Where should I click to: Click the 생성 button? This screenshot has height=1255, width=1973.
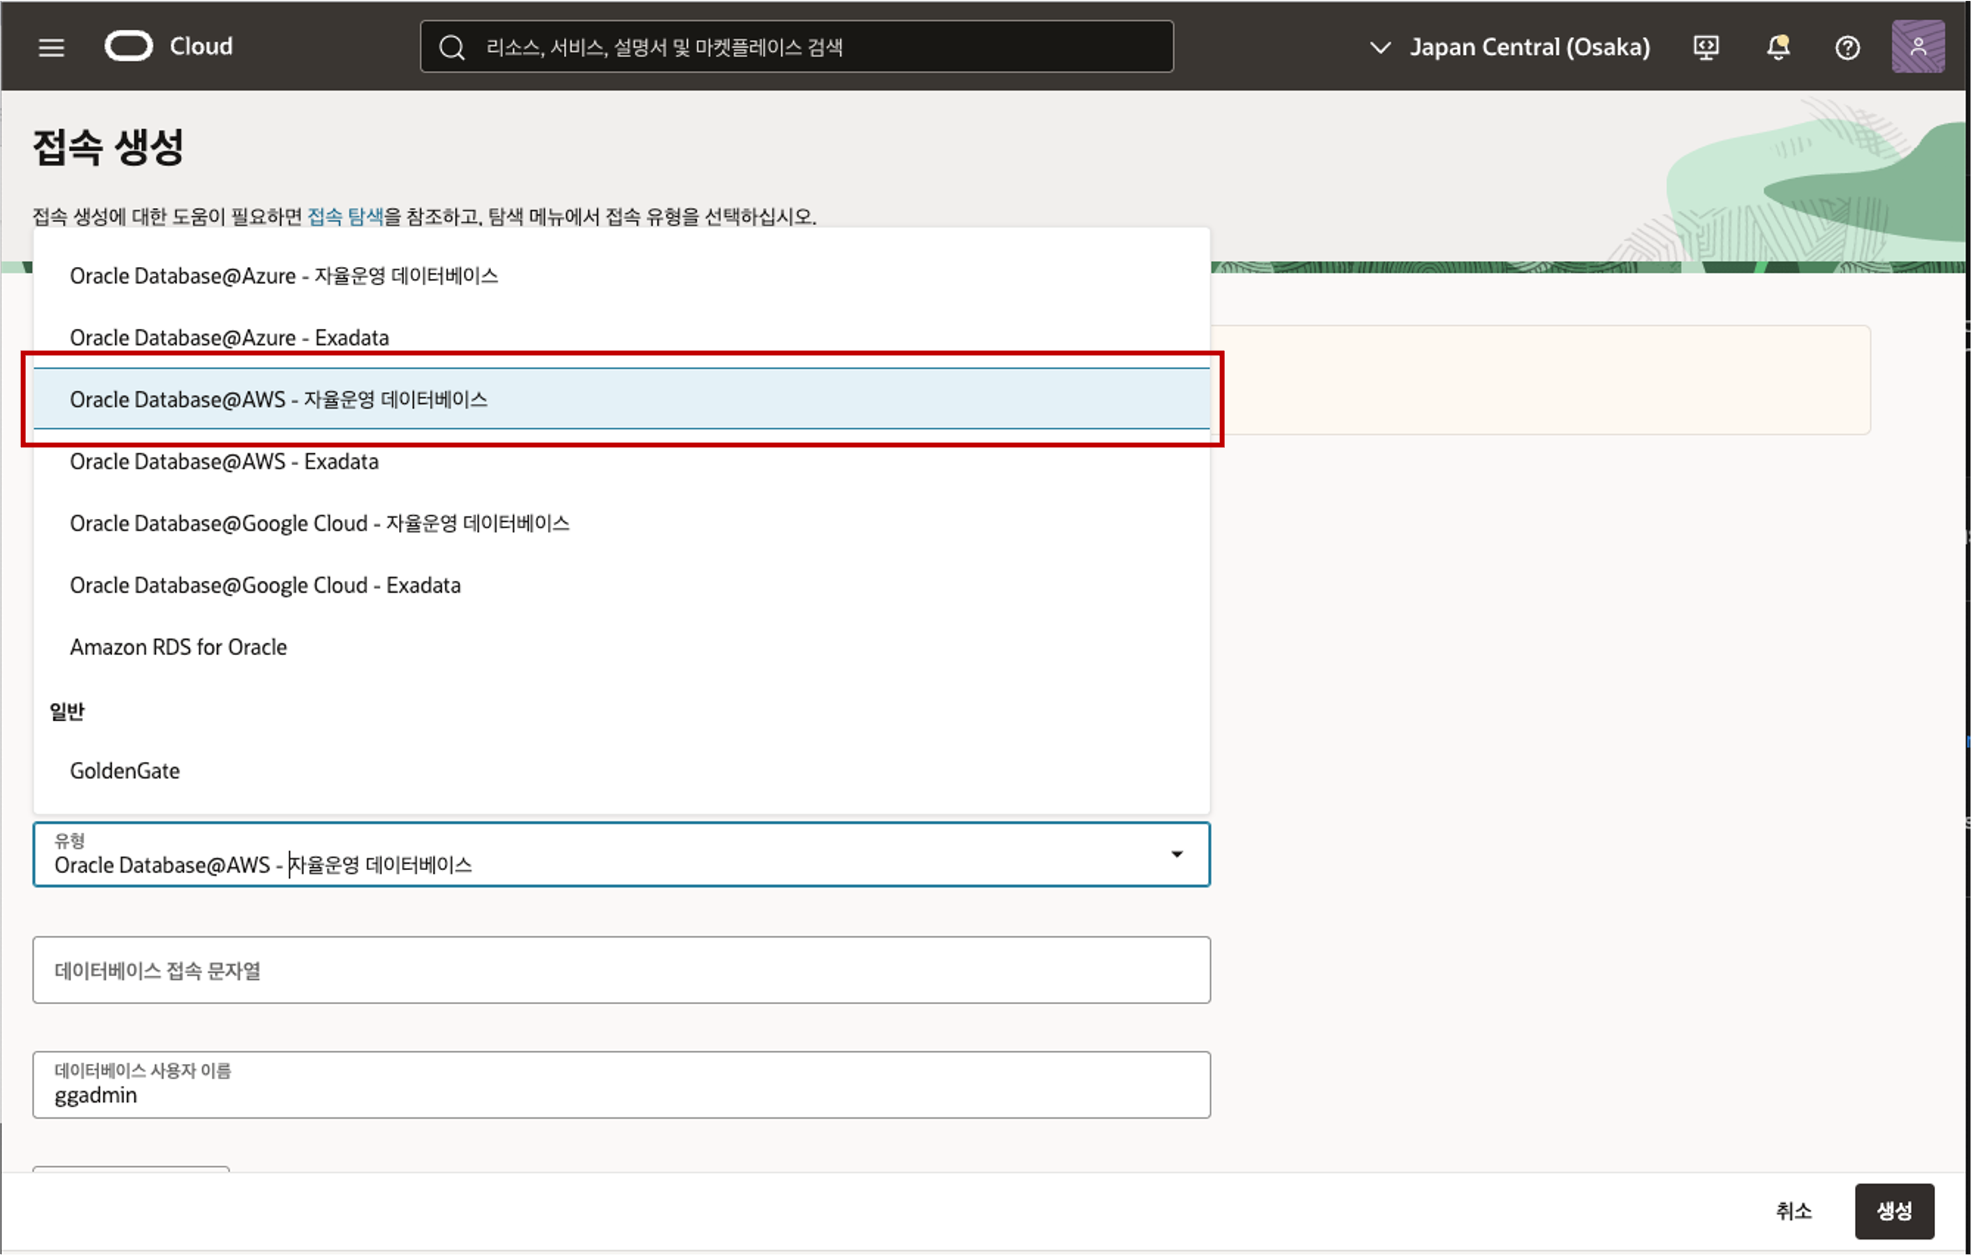[x=1894, y=1210]
